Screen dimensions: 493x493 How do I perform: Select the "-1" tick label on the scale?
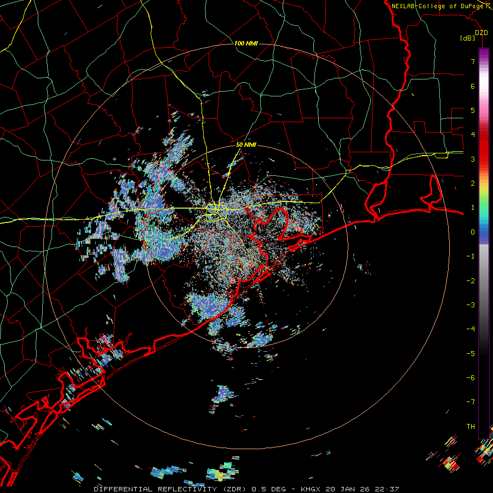tap(471, 256)
